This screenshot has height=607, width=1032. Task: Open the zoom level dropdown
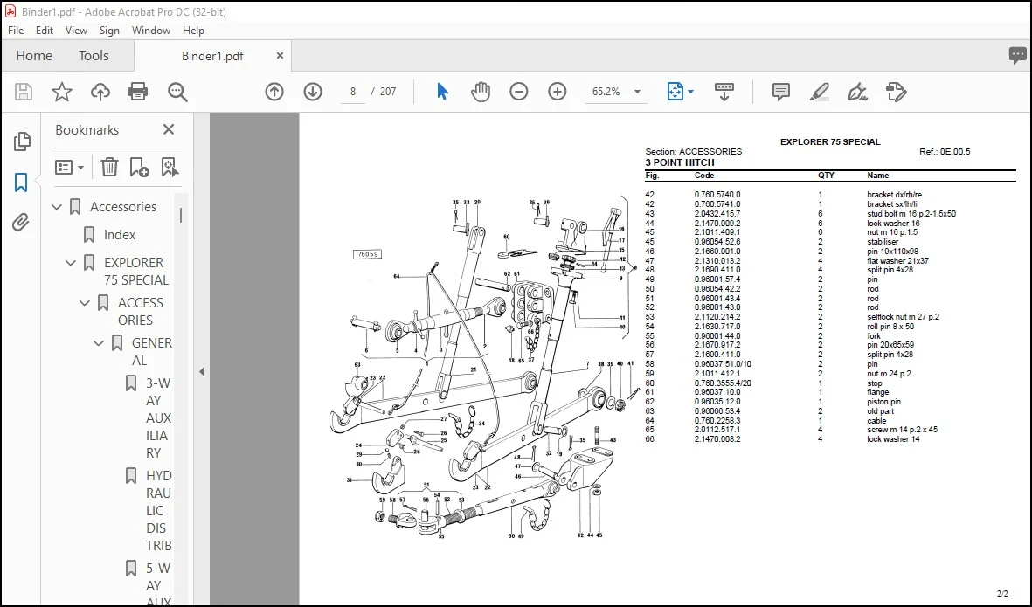637,92
